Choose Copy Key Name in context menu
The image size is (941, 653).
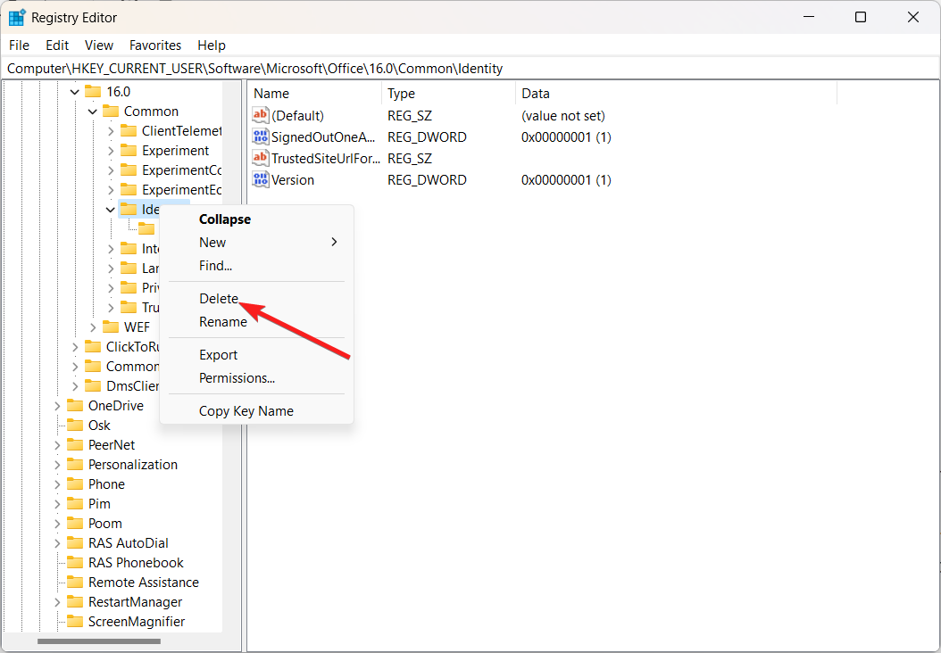coord(257,411)
